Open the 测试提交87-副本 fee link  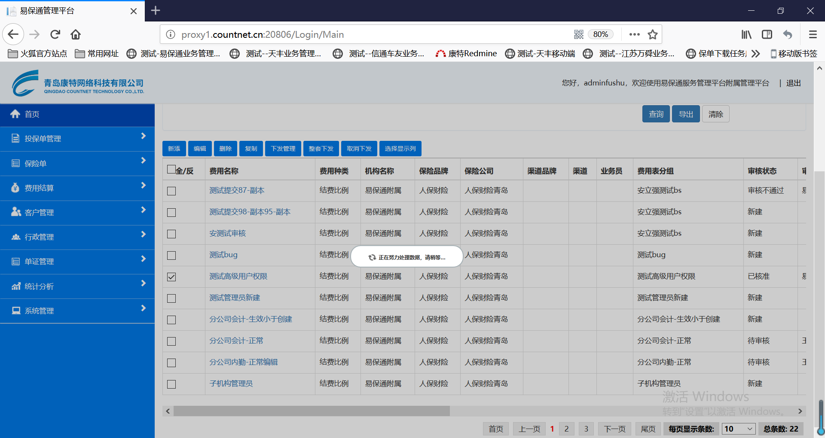[237, 191]
